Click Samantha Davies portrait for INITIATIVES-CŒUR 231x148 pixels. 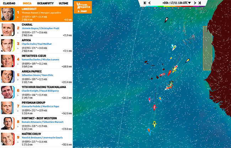pyautogui.click(x=8, y=61)
